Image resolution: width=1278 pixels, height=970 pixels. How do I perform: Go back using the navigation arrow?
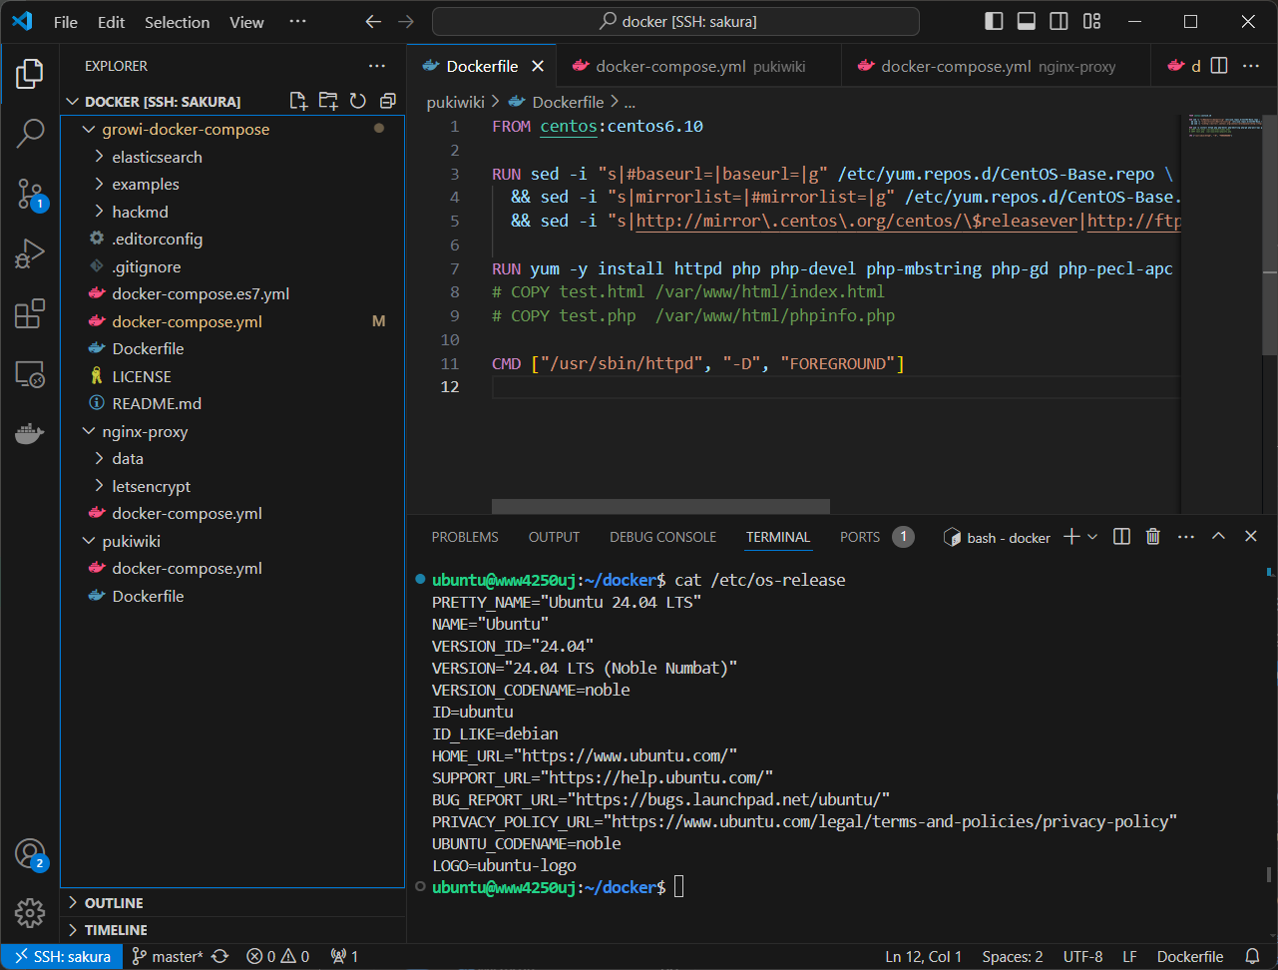point(373,21)
